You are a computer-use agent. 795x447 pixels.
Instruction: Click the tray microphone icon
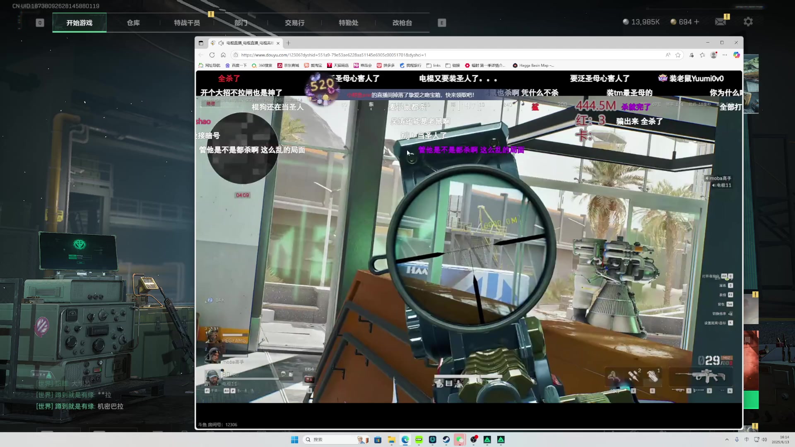(x=737, y=440)
